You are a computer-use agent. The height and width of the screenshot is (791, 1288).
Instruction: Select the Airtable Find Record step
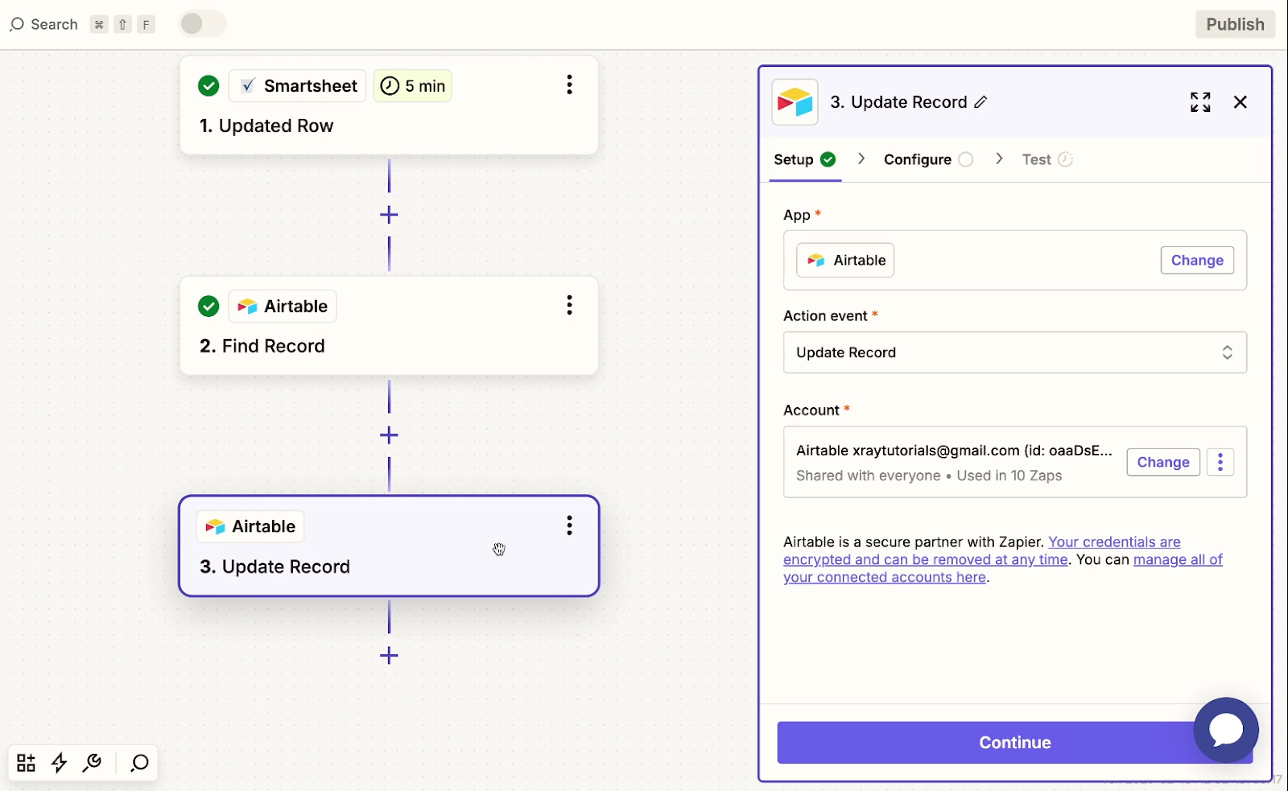[x=389, y=326]
